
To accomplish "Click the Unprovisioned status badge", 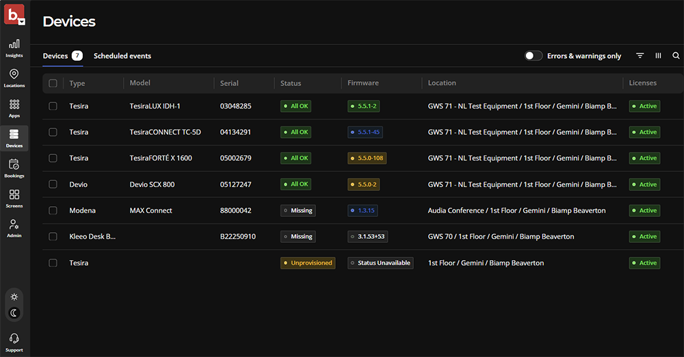I will [x=308, y=263].
